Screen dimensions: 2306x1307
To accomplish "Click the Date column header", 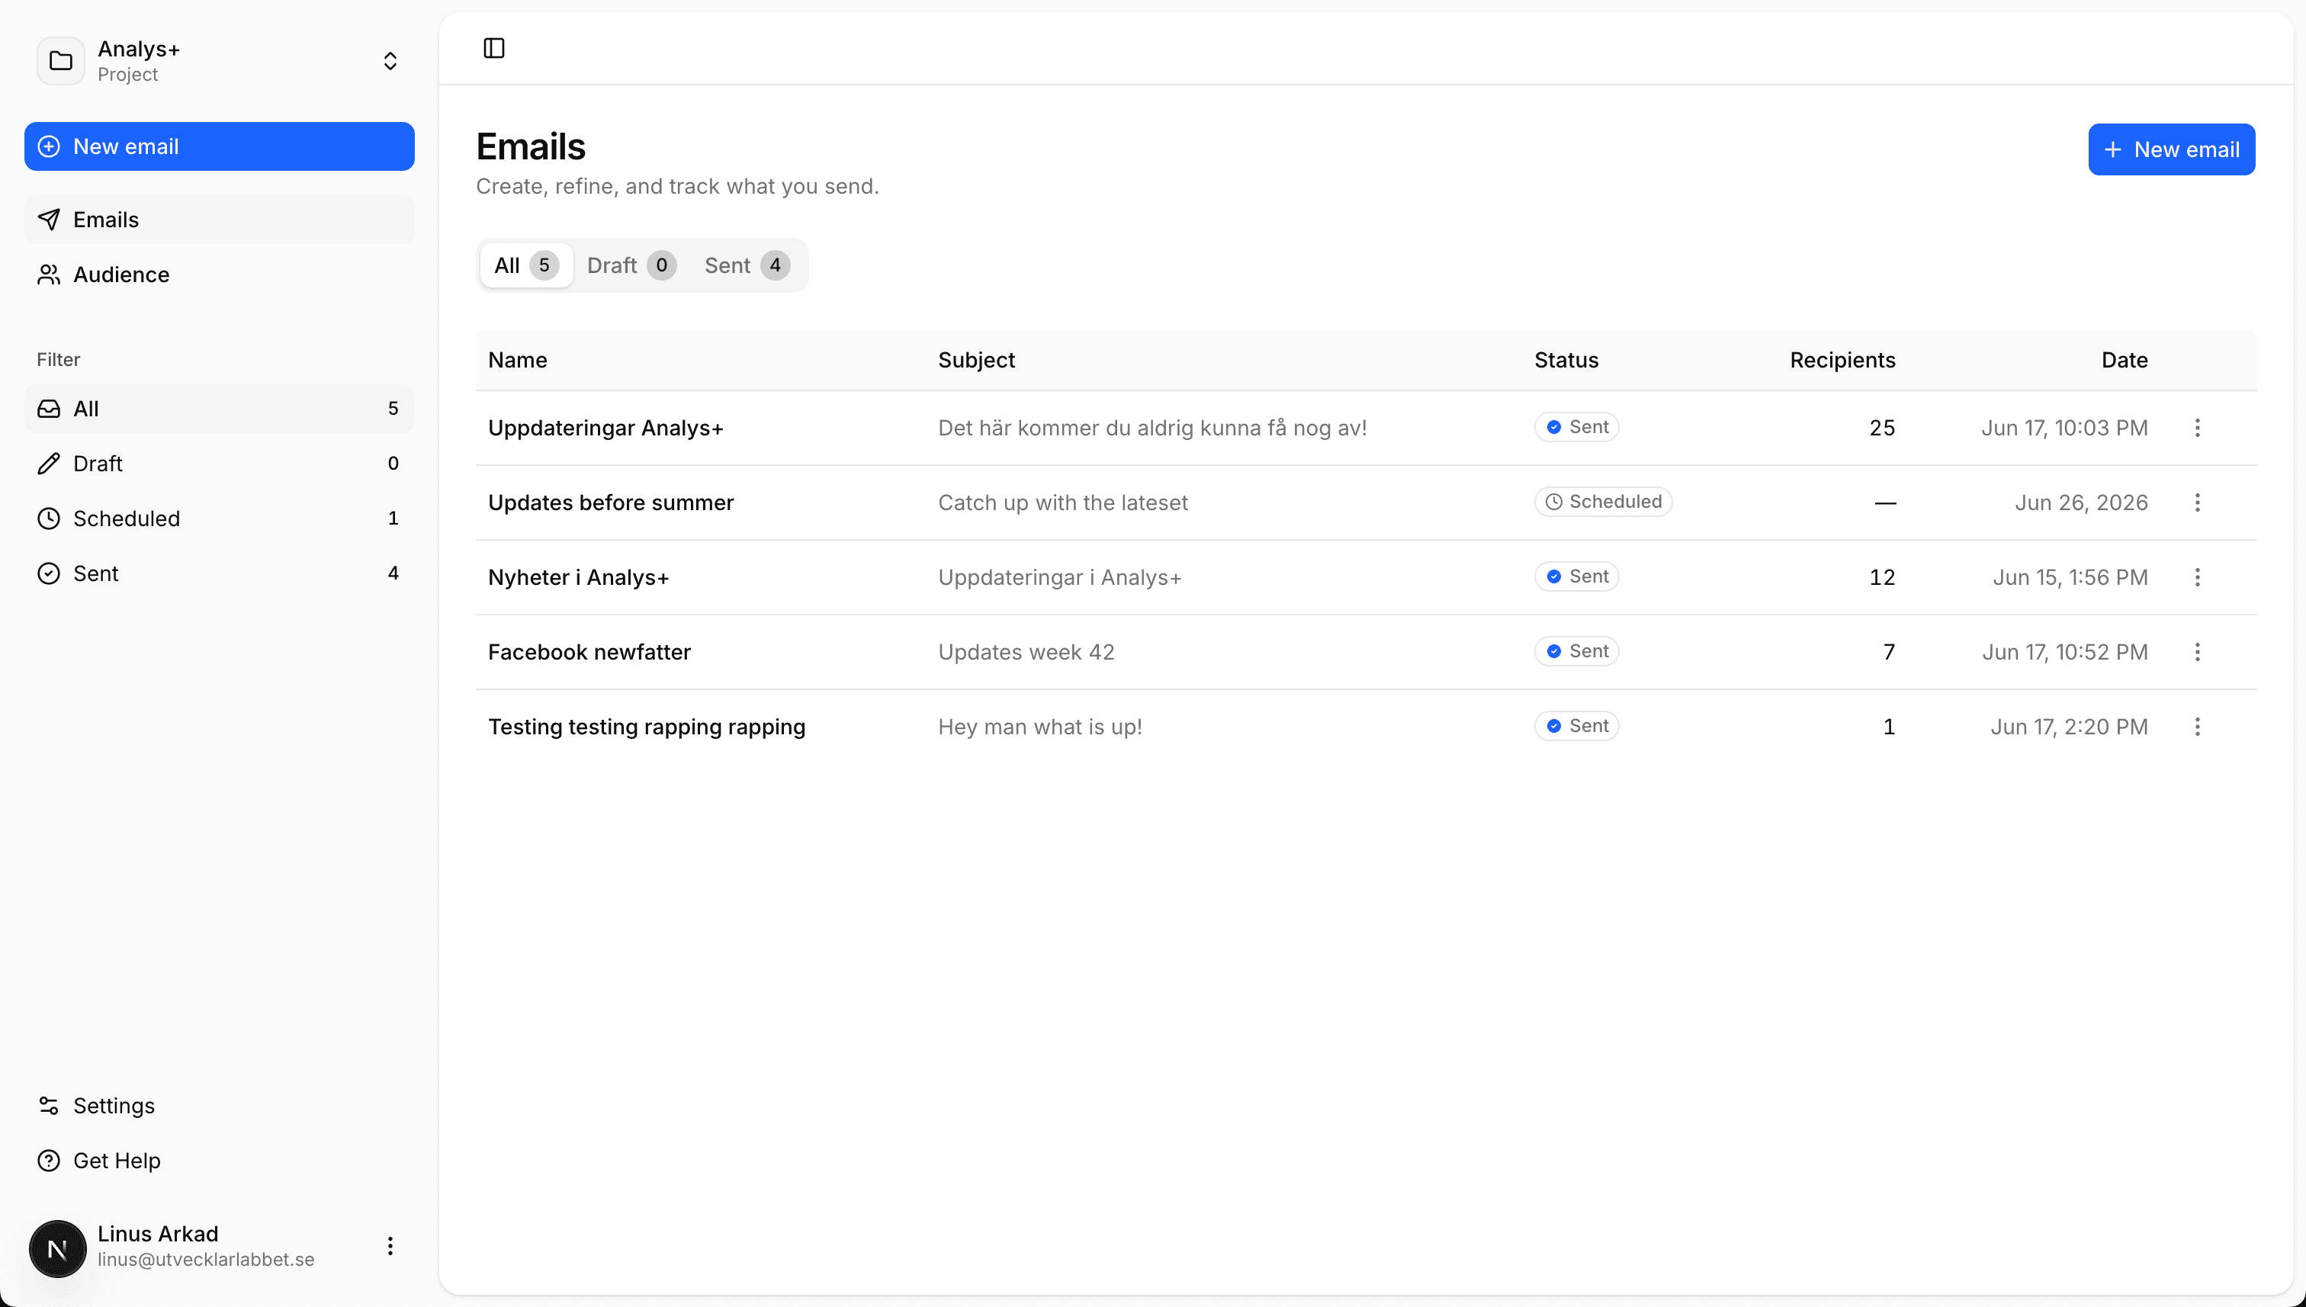I will 2124,360.
